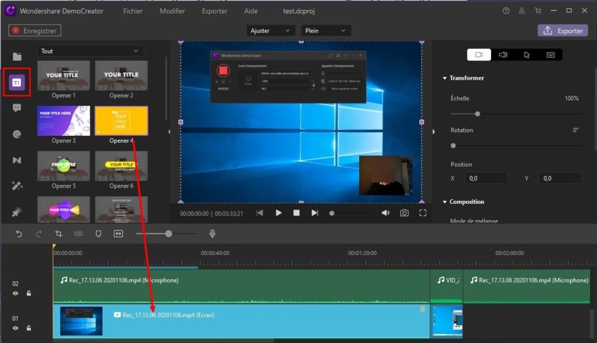Adjust the Échelle scale slider
597x343 pixels.
point(477,114)
